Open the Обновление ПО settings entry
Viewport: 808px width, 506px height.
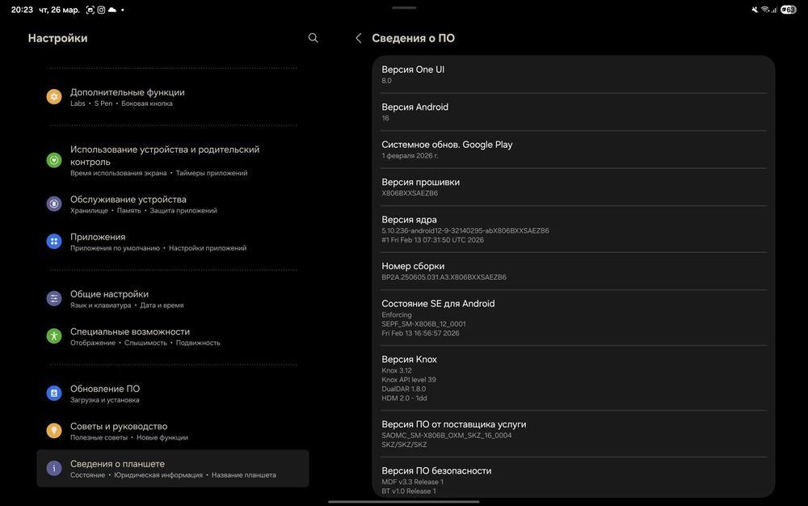tap(173, 394)
